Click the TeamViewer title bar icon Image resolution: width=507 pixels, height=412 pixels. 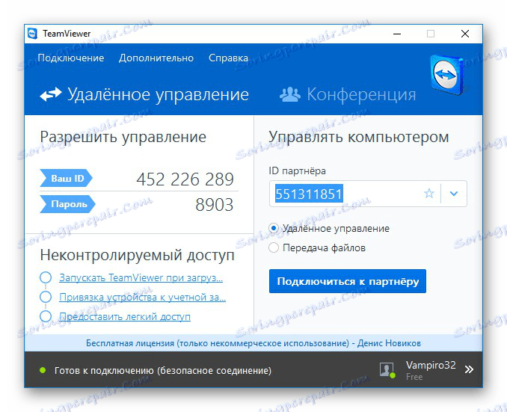point(32,34)
